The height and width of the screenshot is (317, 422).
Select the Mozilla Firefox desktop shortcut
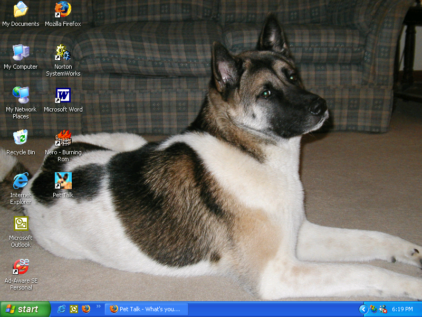point(63,10)
